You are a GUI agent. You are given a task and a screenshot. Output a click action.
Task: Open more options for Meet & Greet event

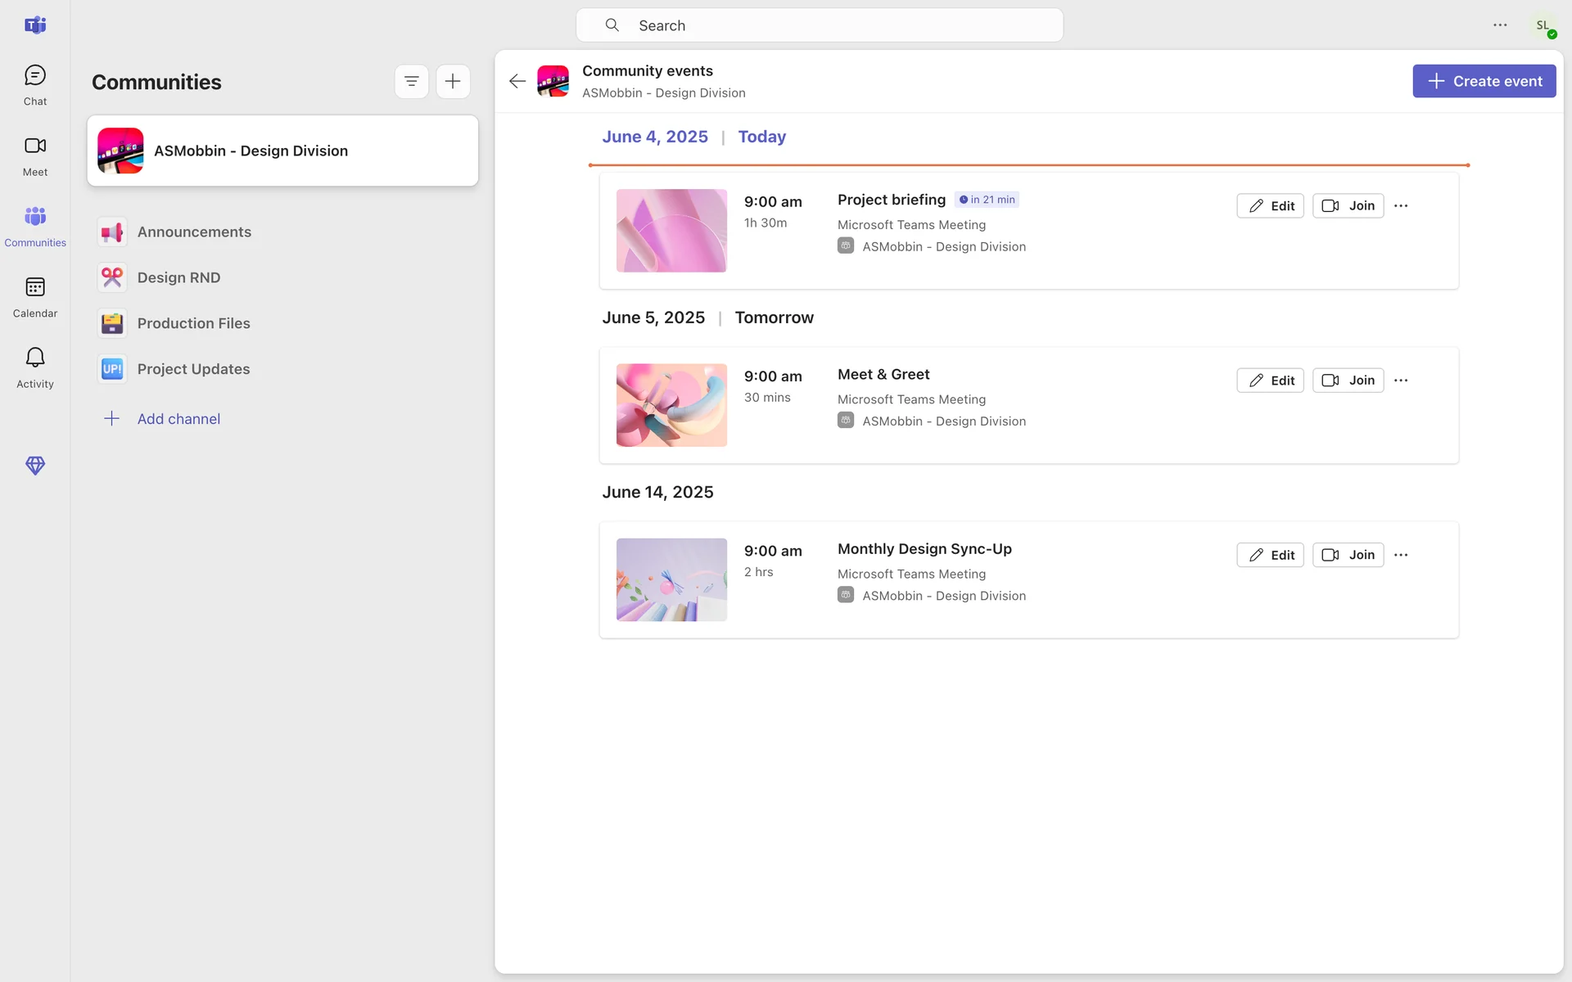tap(1401, 381)
